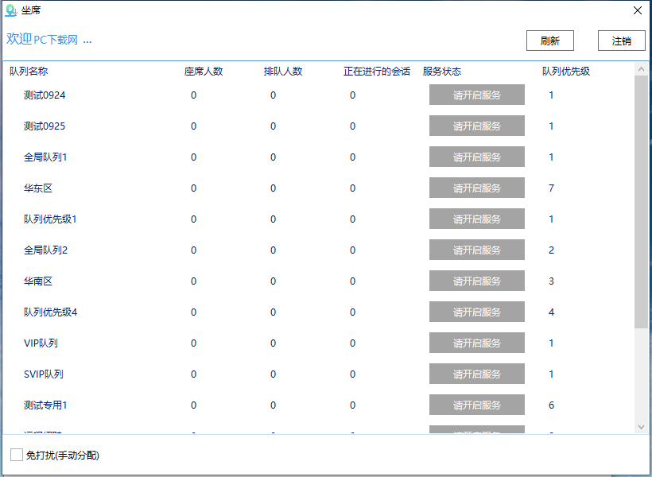Viewport: 652px width, 477px height.
Task: Select the VIP队列 queue name
Action: 41,343
